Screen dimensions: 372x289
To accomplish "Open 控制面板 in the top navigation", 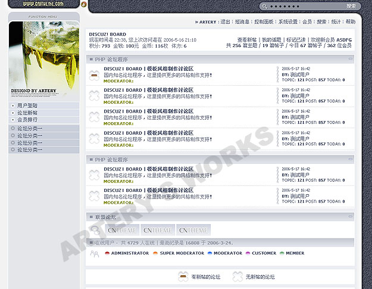I will pos(264,21).
